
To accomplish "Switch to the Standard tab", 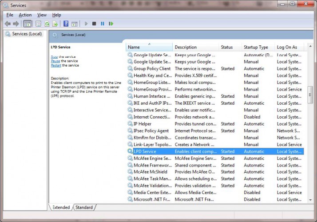I will click(x=84, y=207).
